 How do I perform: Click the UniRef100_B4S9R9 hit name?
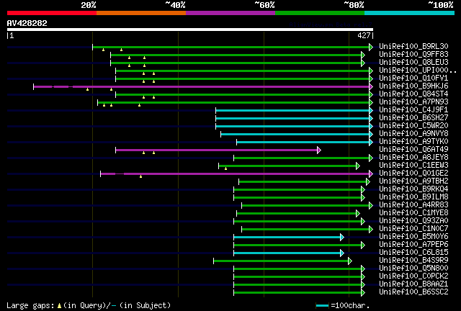click(x=413, y=261)
